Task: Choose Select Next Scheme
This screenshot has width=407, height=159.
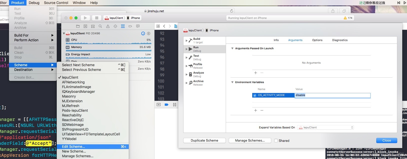Action: [x=93, y=65]
